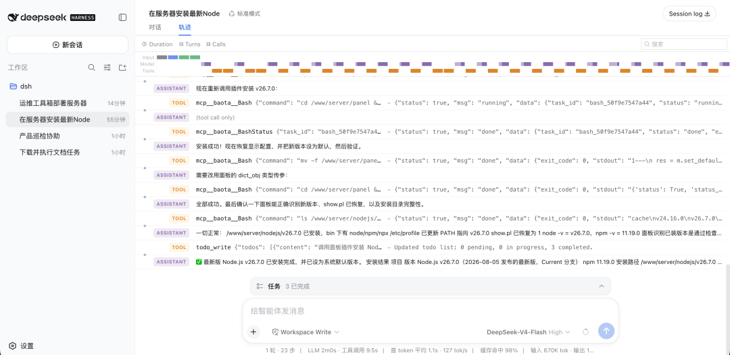Select the Calls timeline view
The height and width of the screenshot is (355, 730).
click(216, 44)
